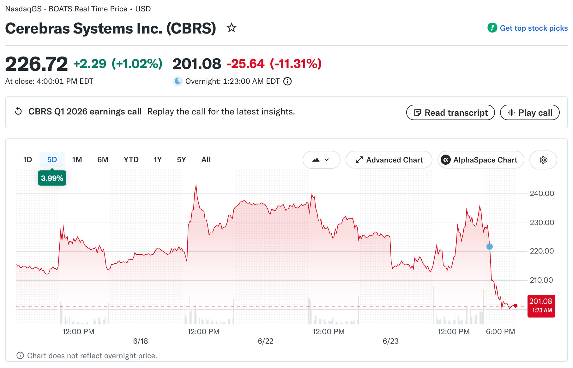Expand chart type chevron arrow
The width and height of the screenshot is (573, 368).
(327, 160)
